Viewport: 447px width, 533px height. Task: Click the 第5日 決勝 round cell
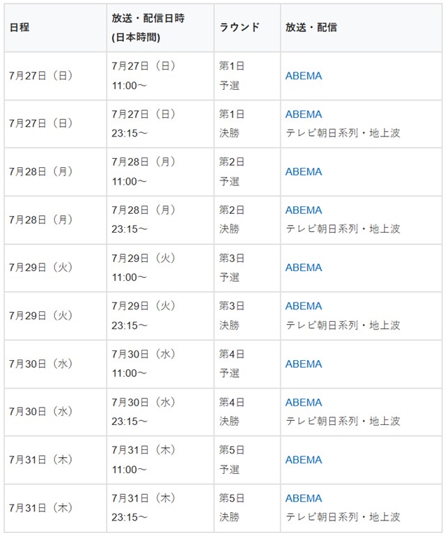click(247, 508)
